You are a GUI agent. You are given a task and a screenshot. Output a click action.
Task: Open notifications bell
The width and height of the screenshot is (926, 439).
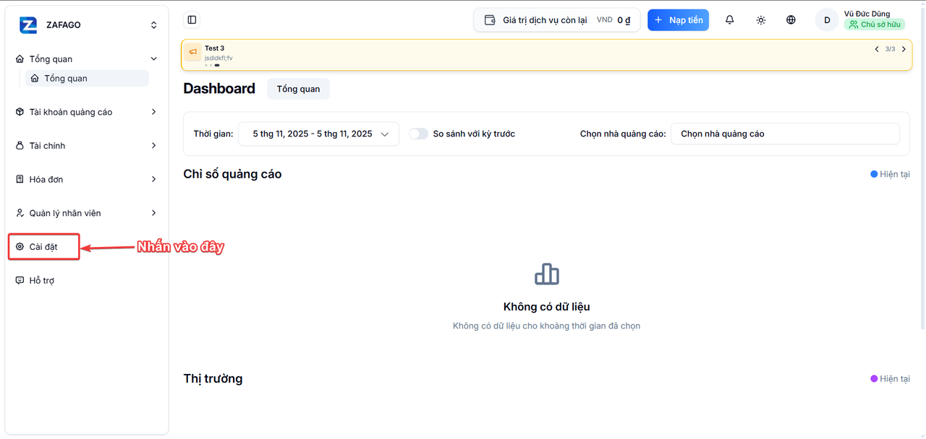point(730,20)
